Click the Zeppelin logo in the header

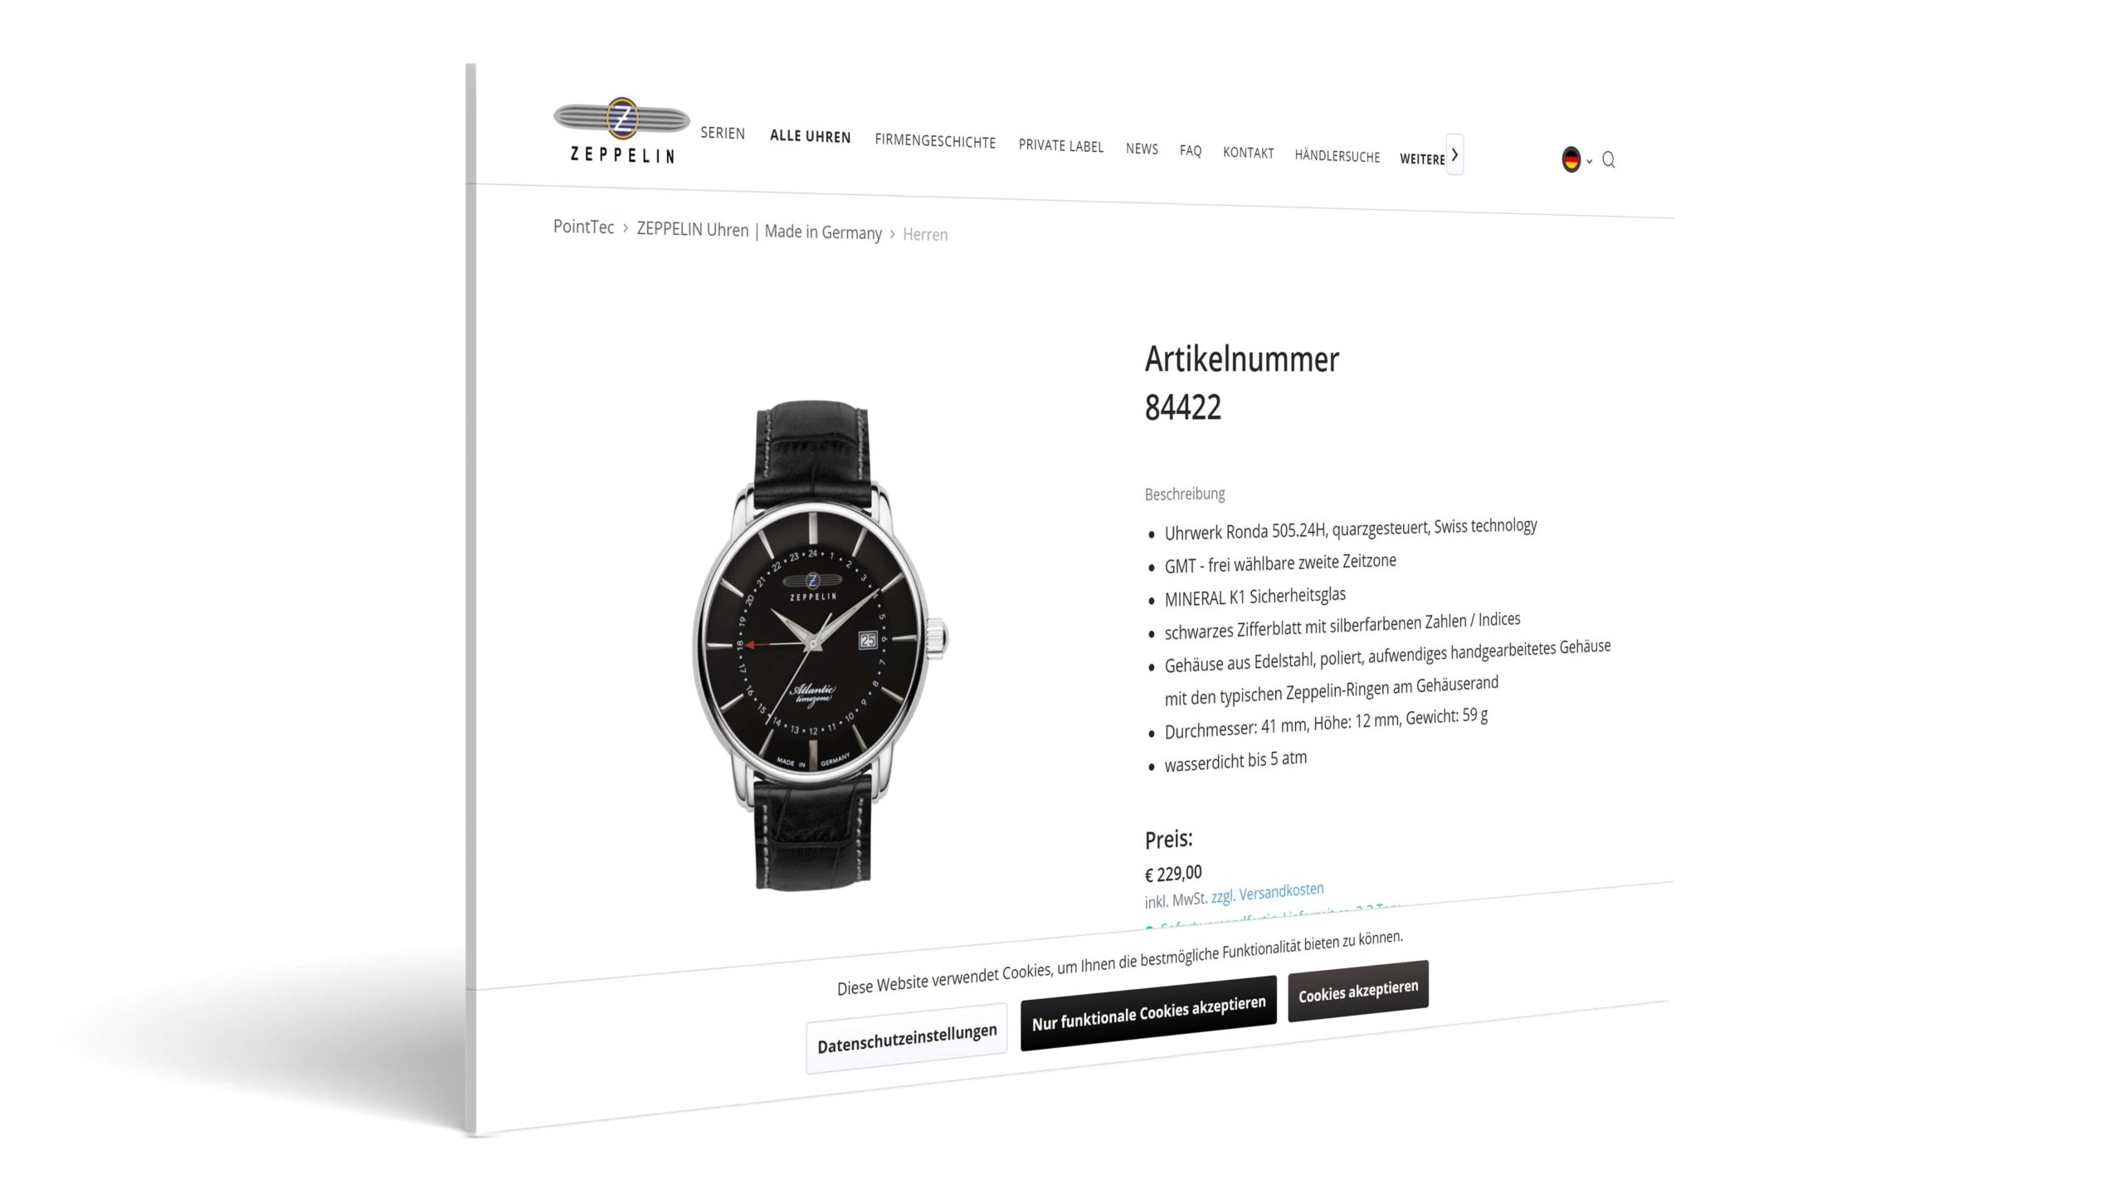[621, 131]
